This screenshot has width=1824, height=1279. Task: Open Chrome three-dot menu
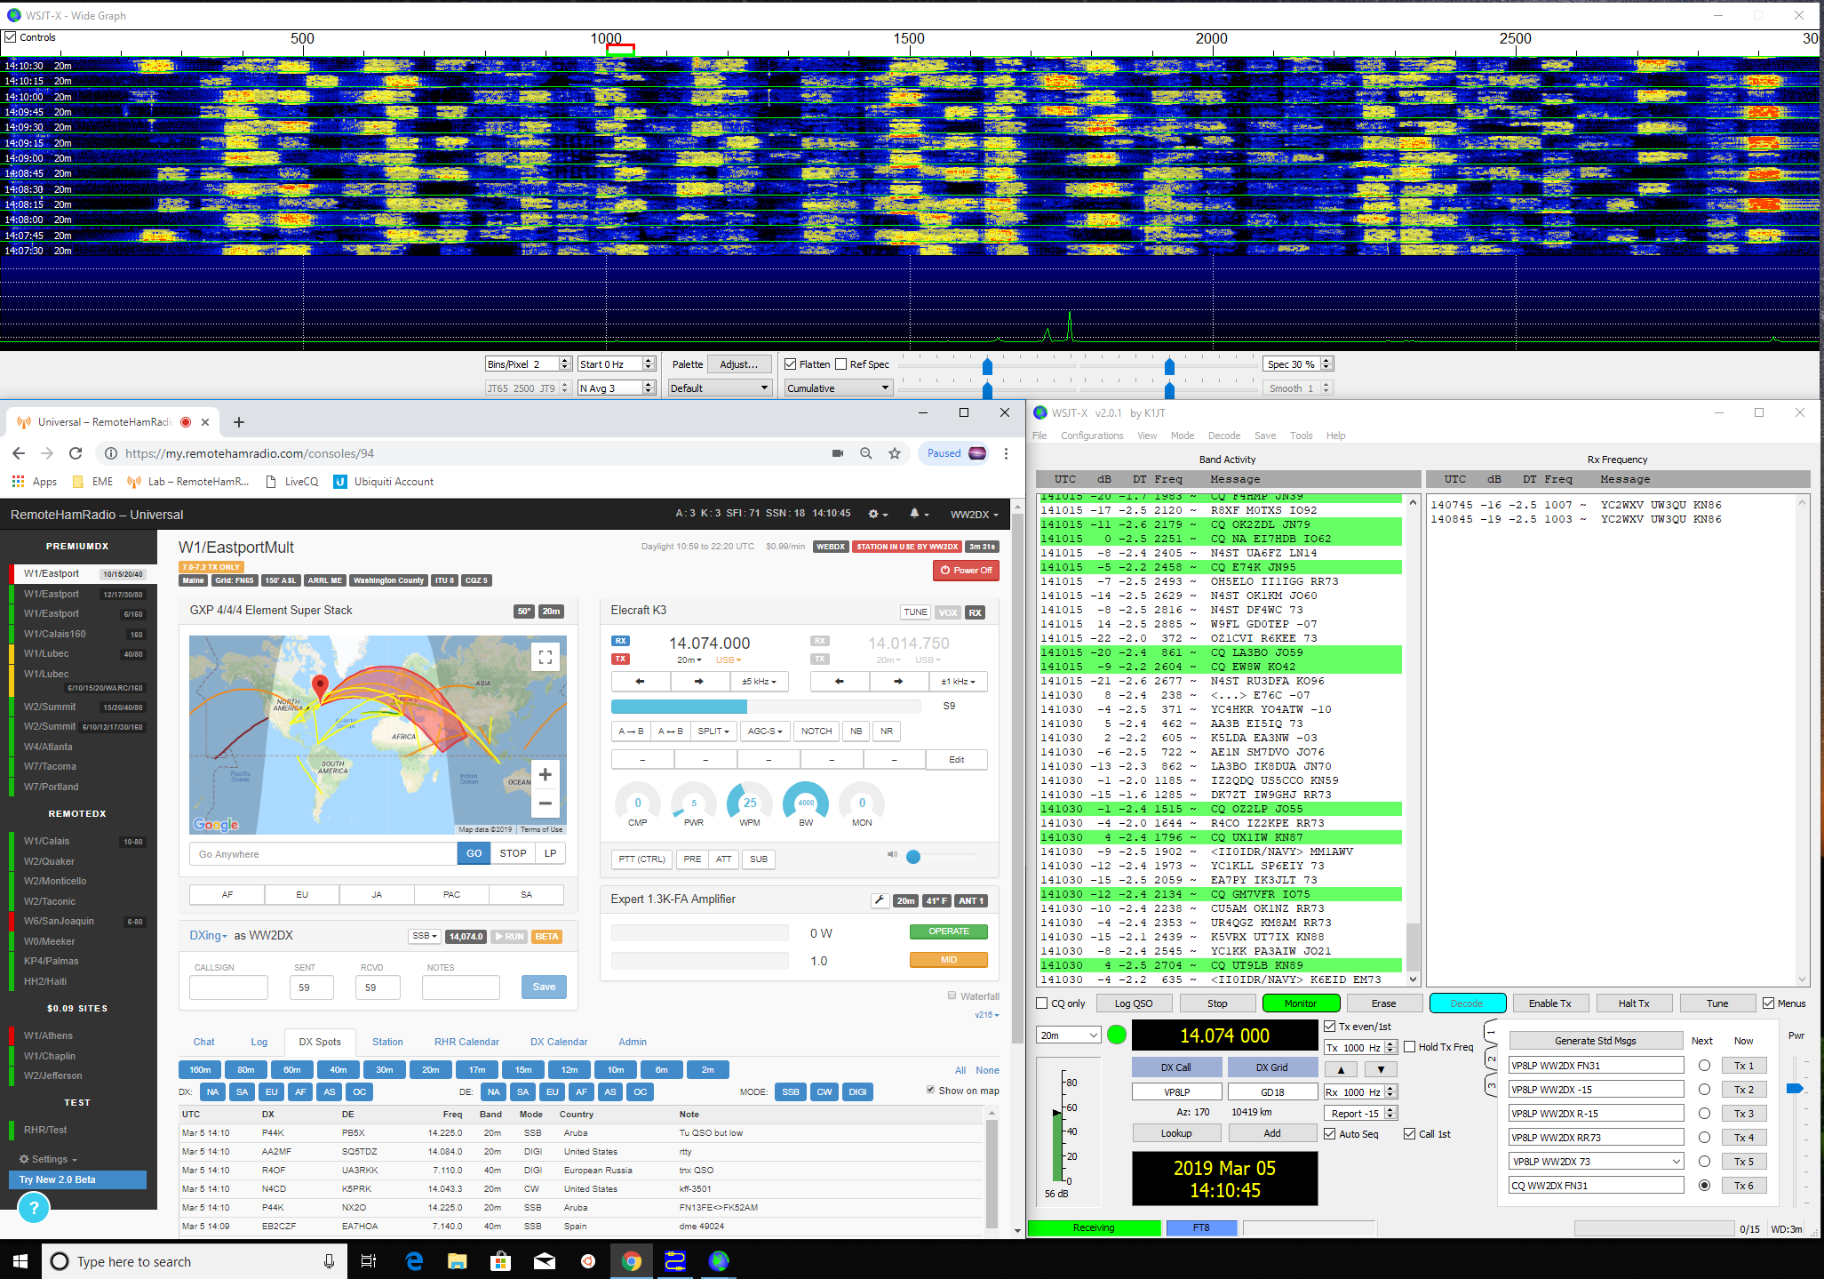(1006, 453)
